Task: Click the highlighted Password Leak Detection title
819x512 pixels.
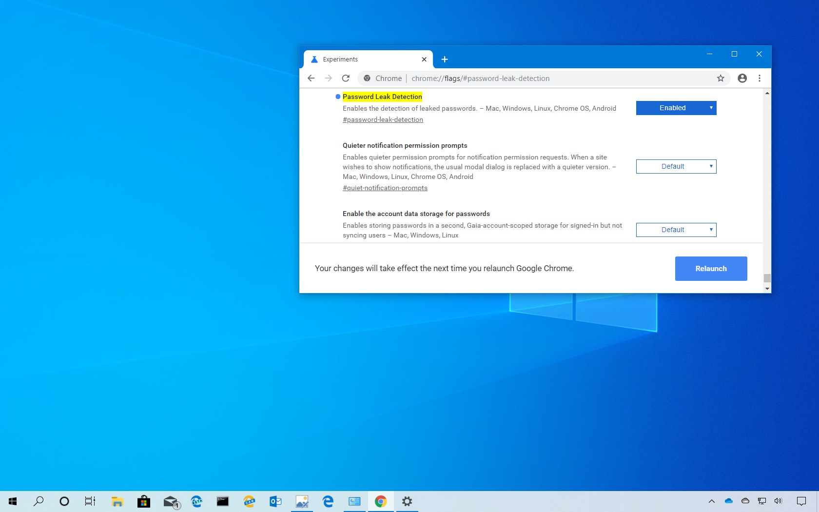Action: pos(382,97)
